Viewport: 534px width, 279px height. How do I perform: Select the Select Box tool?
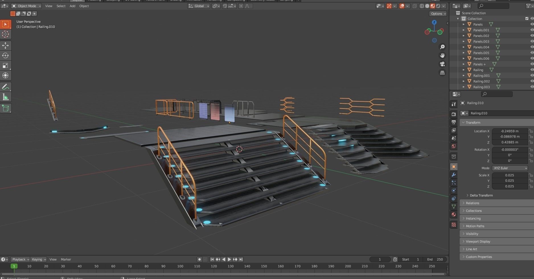point(5,24)
